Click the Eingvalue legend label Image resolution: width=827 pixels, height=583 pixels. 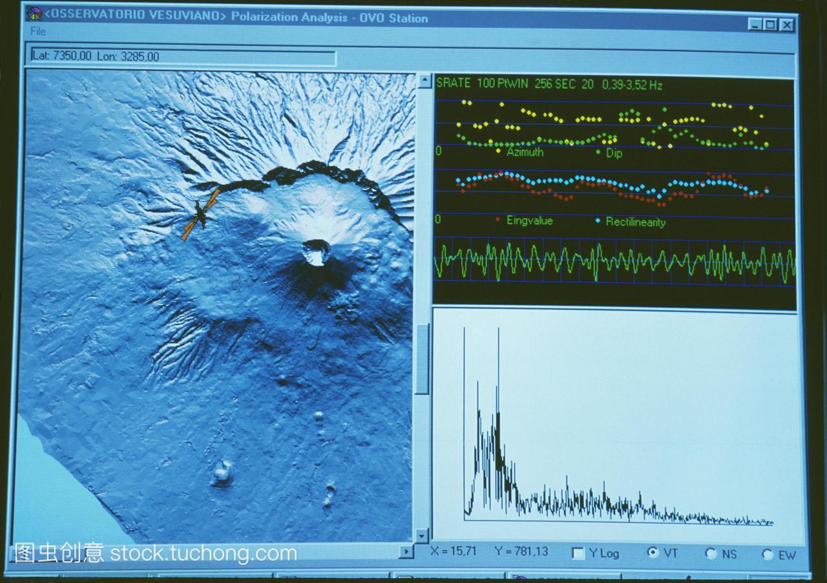click(x=529, y=220)
